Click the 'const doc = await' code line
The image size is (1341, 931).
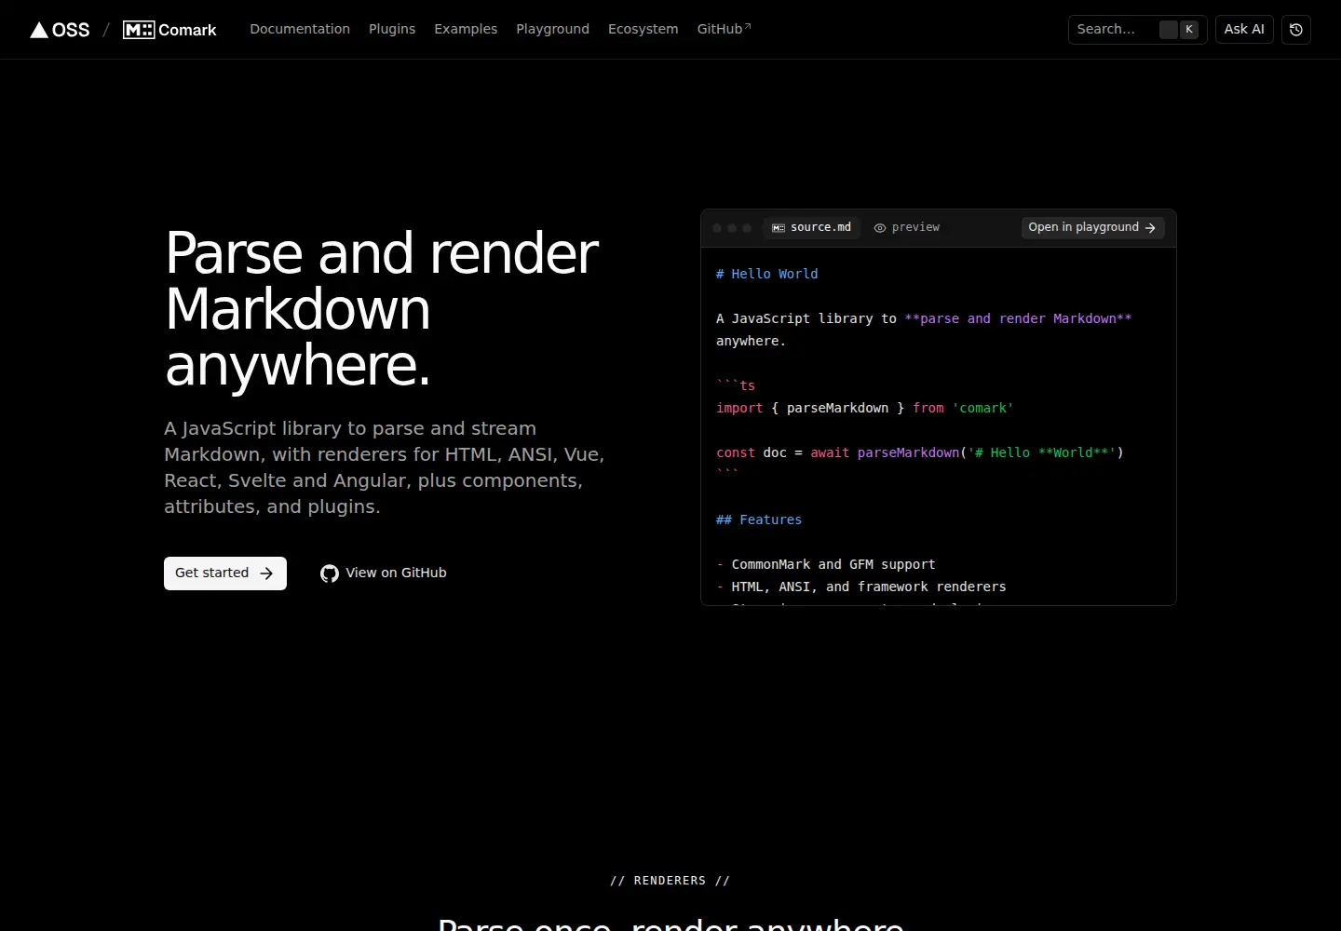click(x=920, y=452)
